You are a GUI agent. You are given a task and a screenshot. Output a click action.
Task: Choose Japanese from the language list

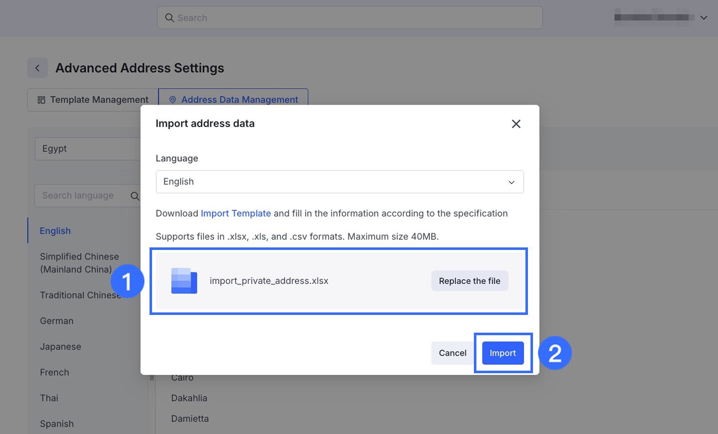pyautogui.click(x=60, y=347)
